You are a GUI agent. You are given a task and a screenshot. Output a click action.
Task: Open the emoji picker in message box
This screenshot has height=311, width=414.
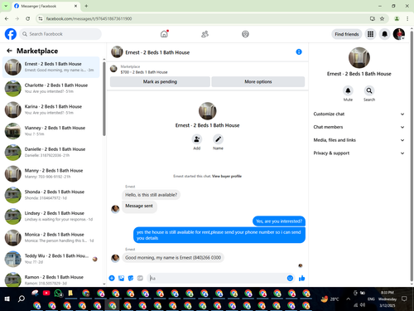point(290,278)
